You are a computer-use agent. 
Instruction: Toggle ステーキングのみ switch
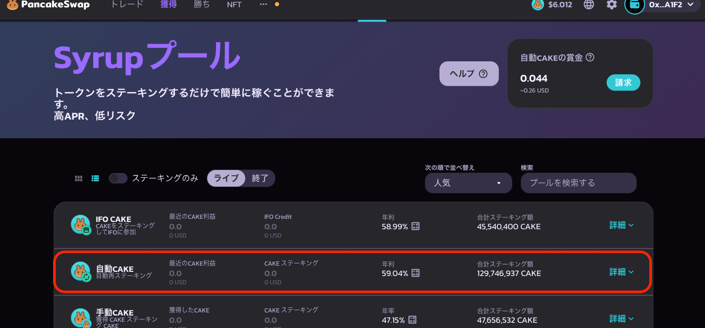click(x=118, y=178)
